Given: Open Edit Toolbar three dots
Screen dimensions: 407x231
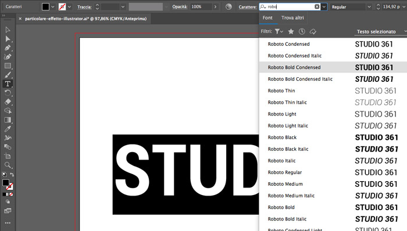Looking at the screenshot, I should click(8, 223).
